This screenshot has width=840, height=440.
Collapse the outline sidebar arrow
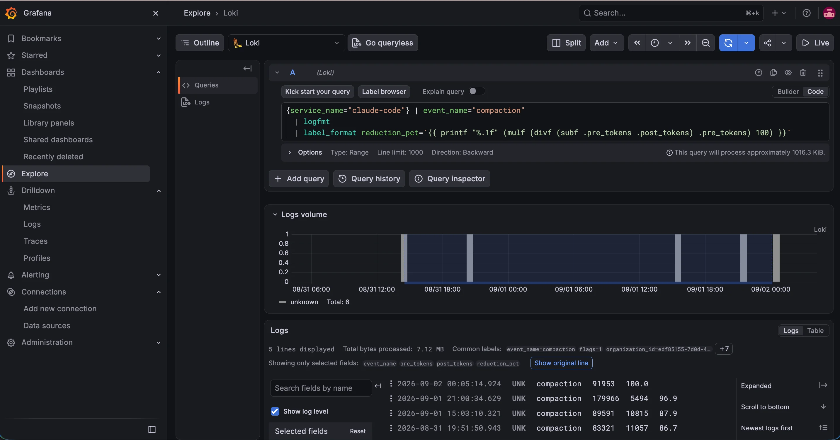tap(247, 69)
